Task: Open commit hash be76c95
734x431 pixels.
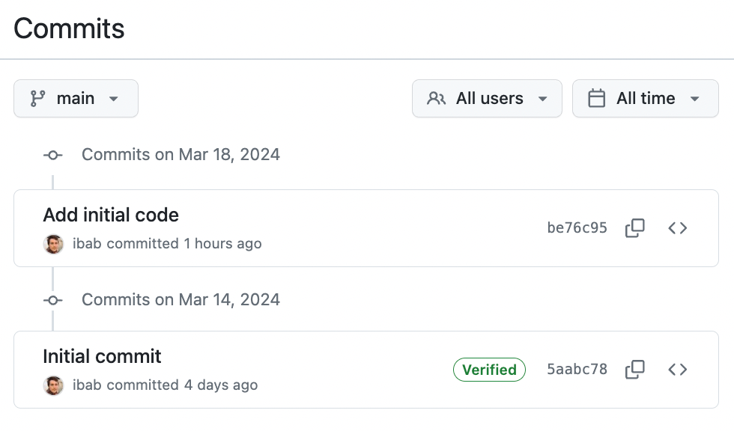Action: tap(577, 227)
